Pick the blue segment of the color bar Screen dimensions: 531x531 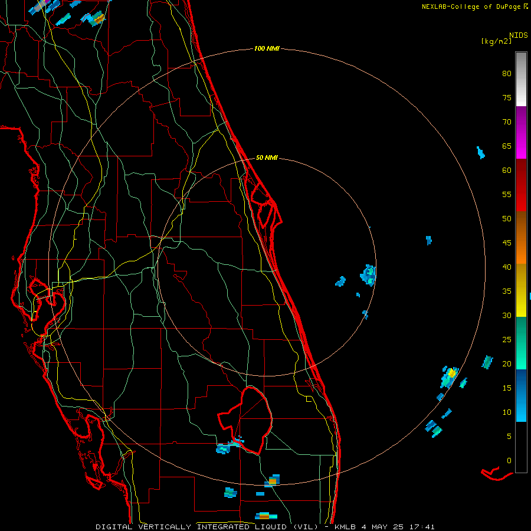click(521, 395)
